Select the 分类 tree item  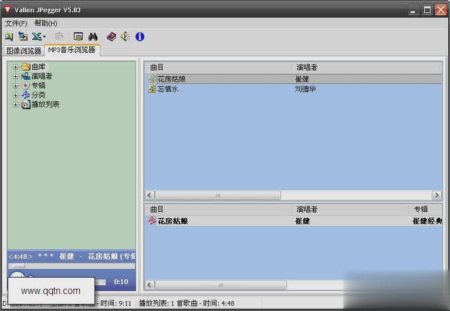coord(39,94)
